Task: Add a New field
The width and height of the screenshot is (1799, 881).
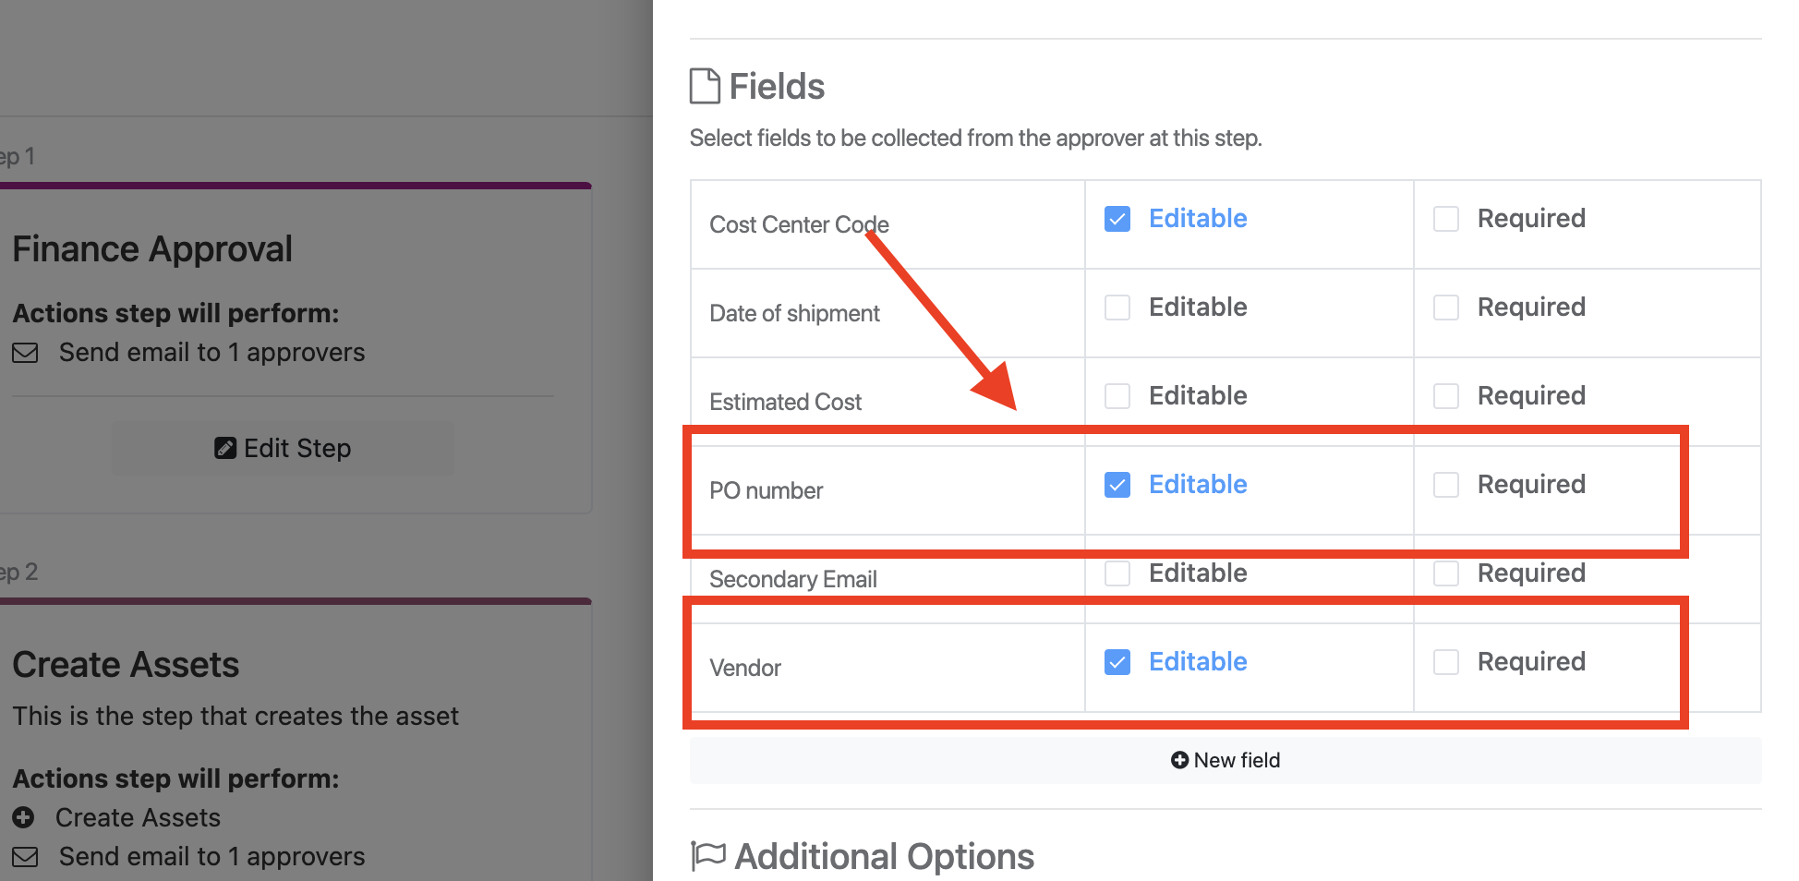Action: (1225, 760)
